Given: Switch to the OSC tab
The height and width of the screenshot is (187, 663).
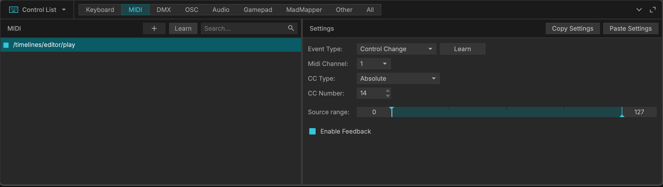Looking at the screenshot, I should (x=192, y=10).
